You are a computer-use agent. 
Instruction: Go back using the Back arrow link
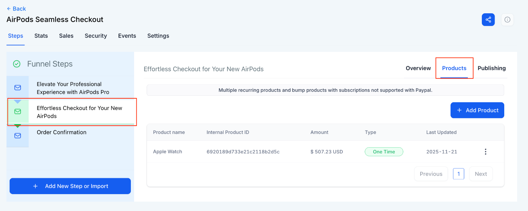click(x=16, y=9)
